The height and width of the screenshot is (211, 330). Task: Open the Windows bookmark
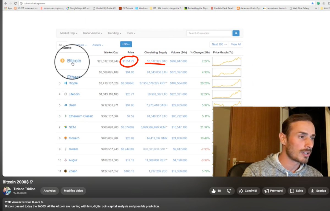(x=141, y=8)
